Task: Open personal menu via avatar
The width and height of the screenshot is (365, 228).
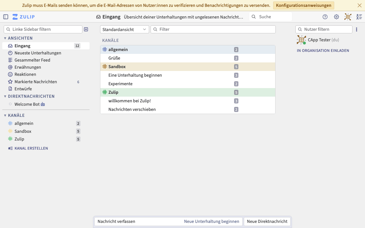Action: 348,17
